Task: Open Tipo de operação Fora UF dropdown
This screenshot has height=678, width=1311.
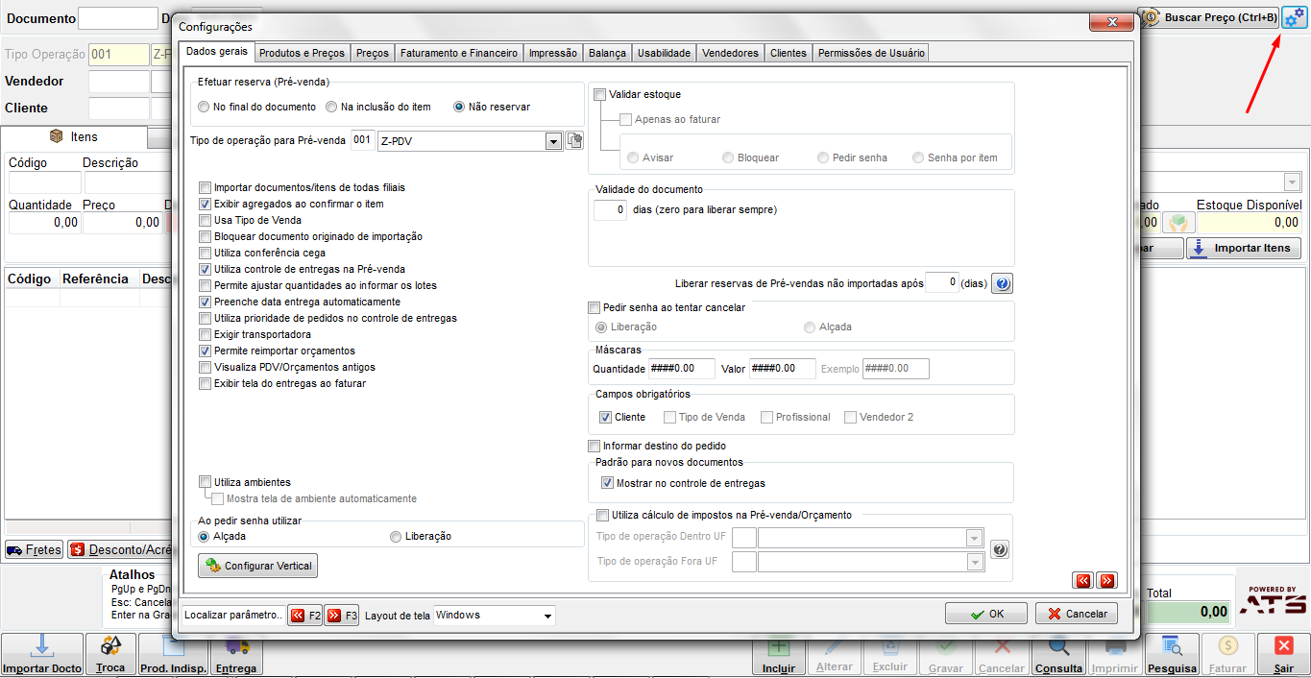Action: pyautogui.click(x=975, y=562)
